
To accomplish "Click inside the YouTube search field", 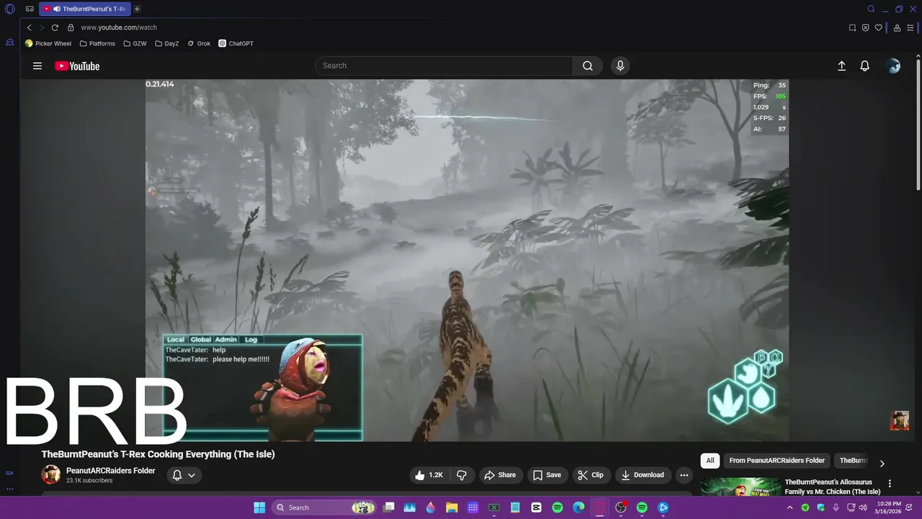I will click(444, 66).
